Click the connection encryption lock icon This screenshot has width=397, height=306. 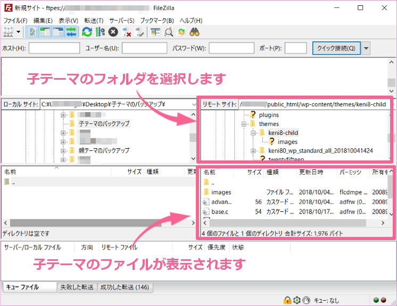click(x=287, y=300)
